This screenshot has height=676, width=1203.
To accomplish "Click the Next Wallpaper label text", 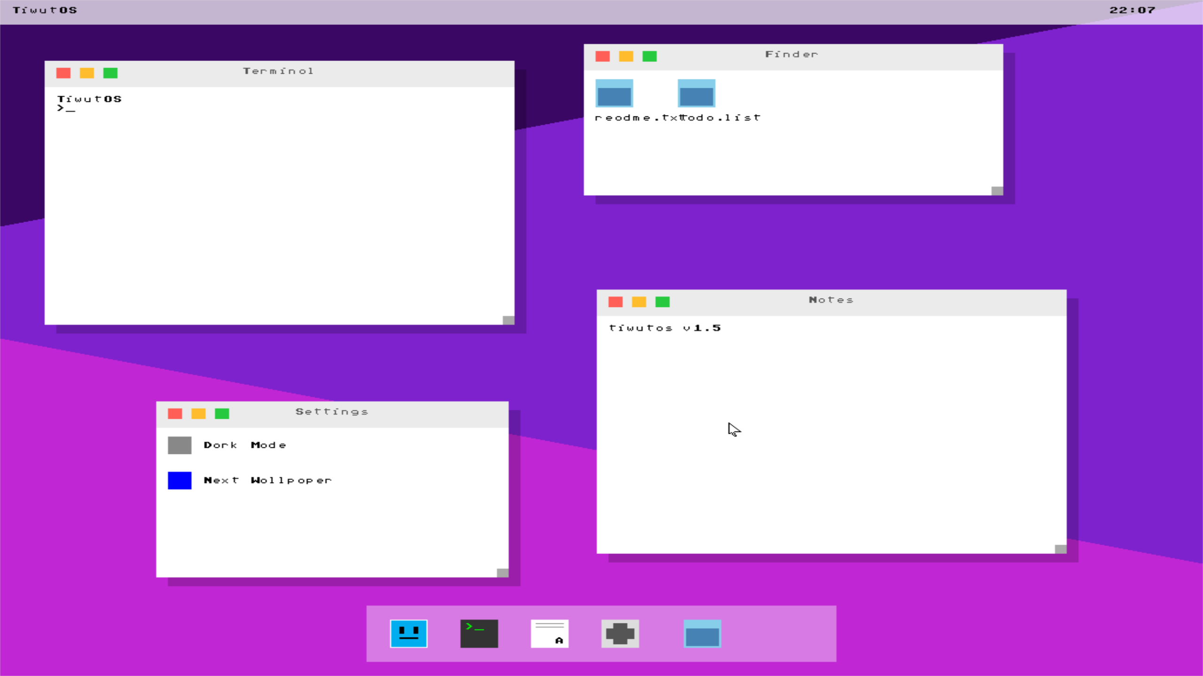I will click(x=267, y=480).
